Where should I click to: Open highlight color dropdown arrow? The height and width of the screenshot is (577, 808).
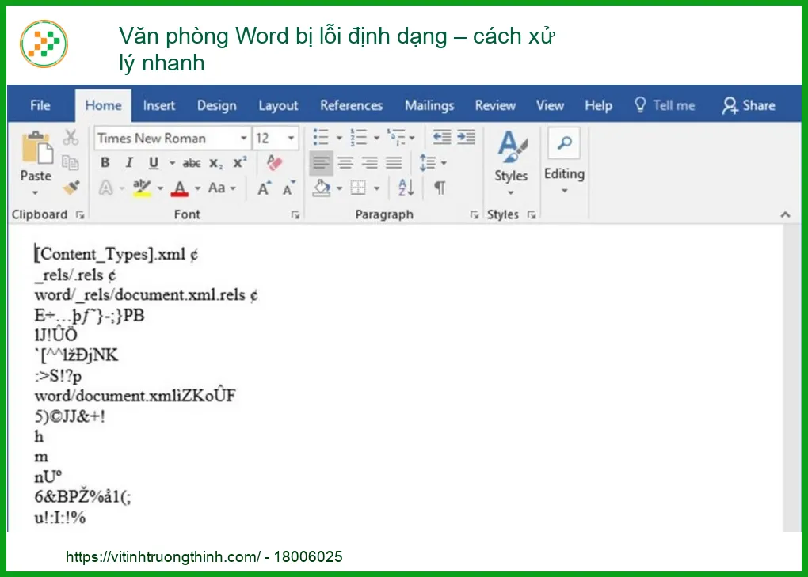[160, 188]
